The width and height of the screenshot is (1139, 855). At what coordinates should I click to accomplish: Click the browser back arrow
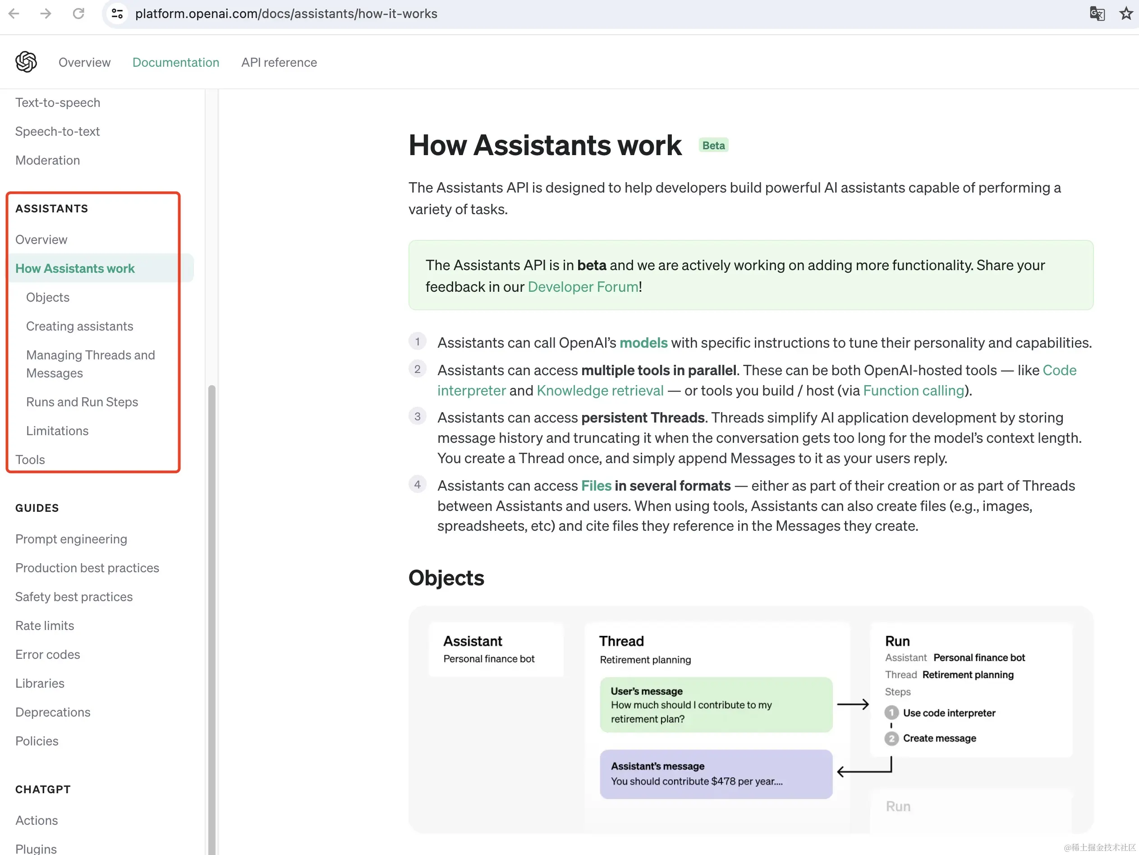point(14,14)
